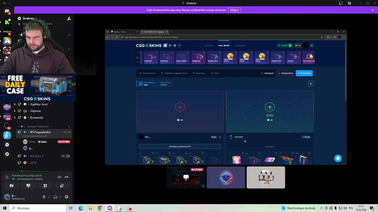Select the #1 Pogadanka voice channel
Viewport: 378px width, 212px height.
(44, 132)
